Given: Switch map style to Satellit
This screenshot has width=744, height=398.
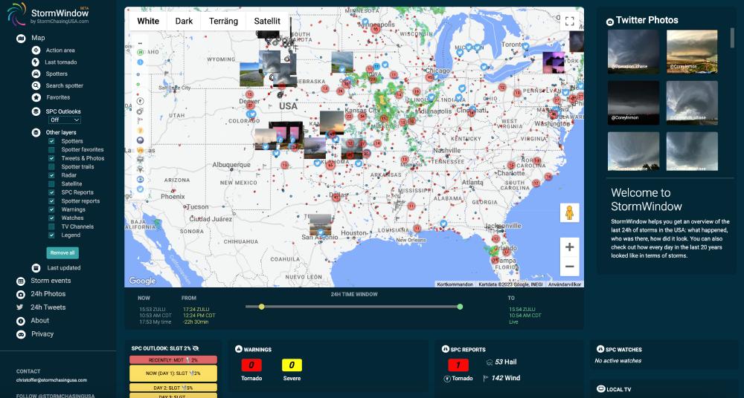Looking at the screenshot, I should pyautogui.click(x=267, y=21).
